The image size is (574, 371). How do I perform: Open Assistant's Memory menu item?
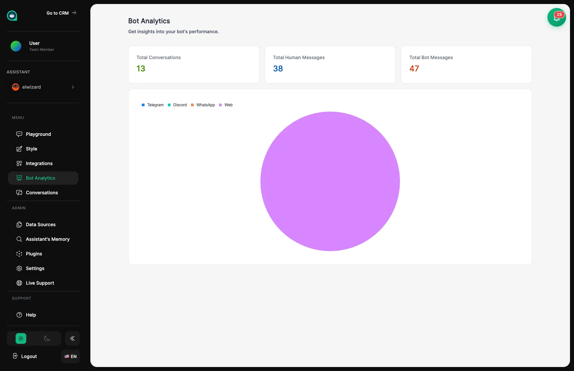[x=43, y=239]
